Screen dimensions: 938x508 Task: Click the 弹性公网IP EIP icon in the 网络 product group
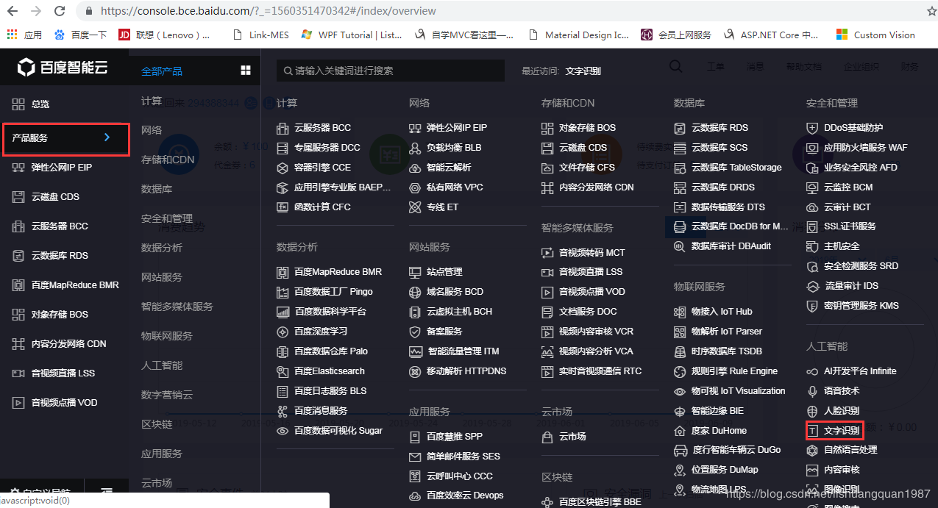coord(415,128)
